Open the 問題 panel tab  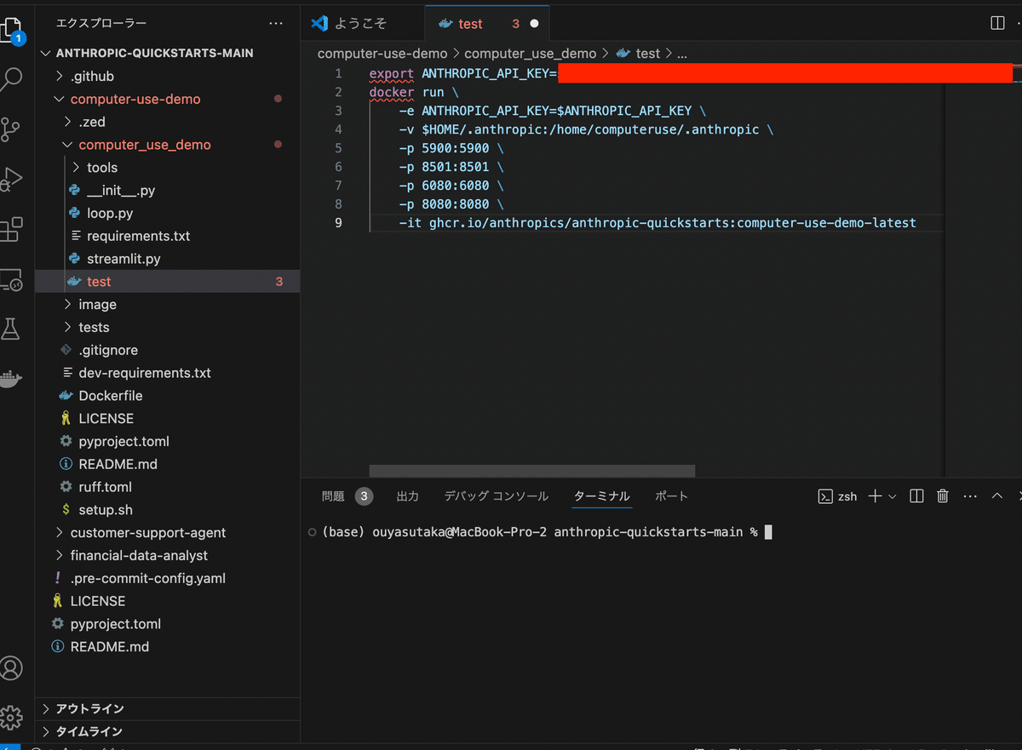(347, 496)
